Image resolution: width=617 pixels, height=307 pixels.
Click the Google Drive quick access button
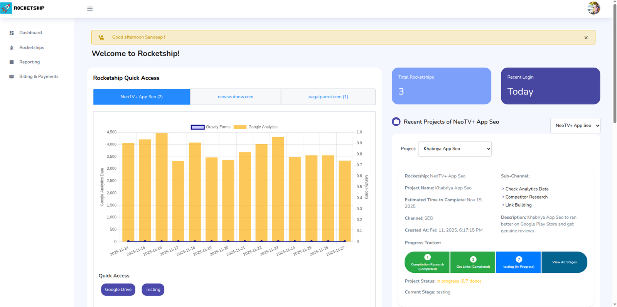click(x=118, y=290)
